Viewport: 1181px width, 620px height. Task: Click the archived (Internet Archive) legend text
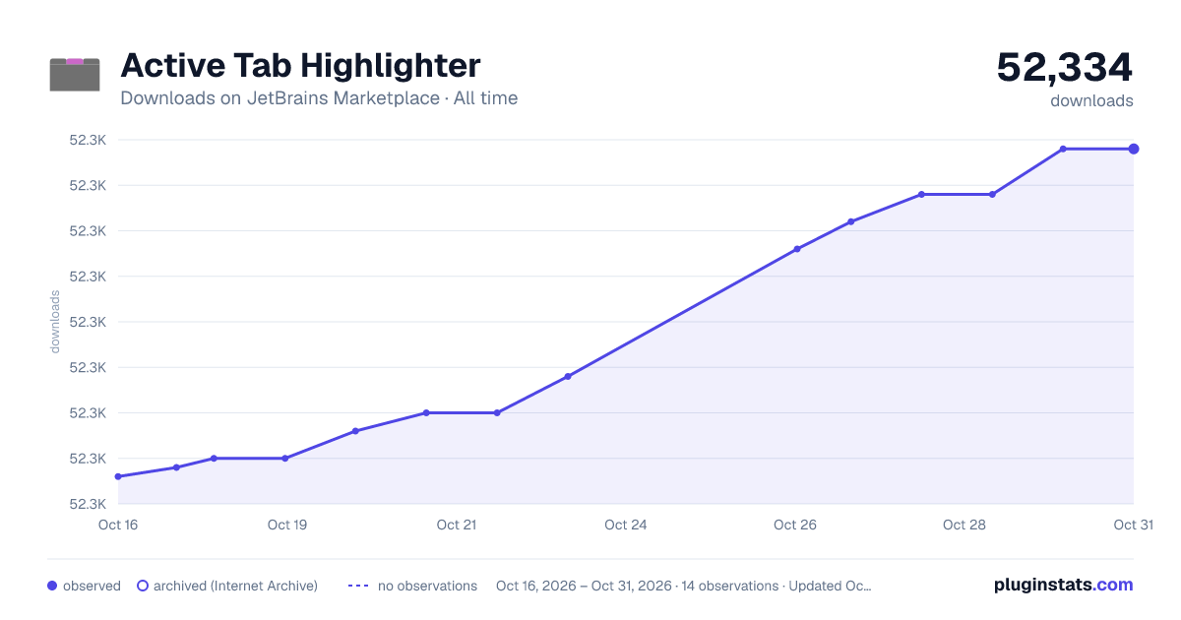pyautogui.click(x=235, y=586)
